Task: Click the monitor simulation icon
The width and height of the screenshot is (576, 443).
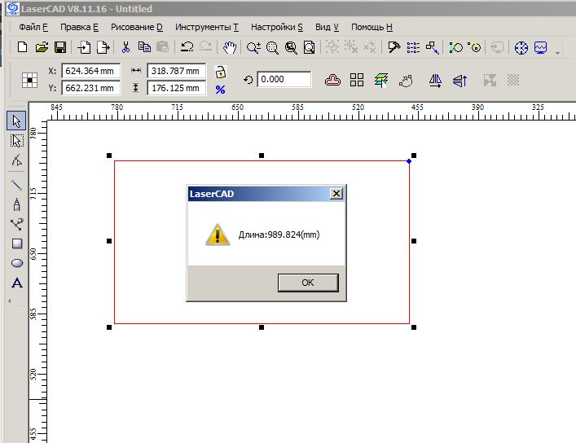Action: click(x=540, y=48)
